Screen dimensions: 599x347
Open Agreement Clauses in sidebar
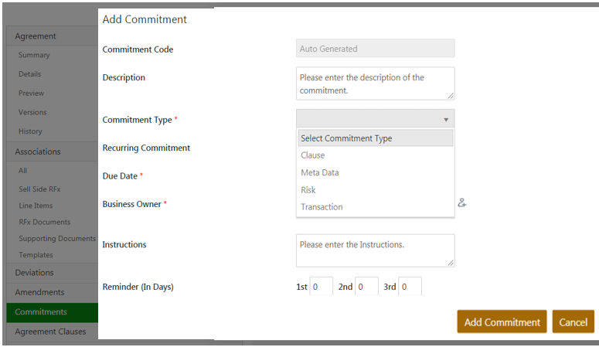51,332
